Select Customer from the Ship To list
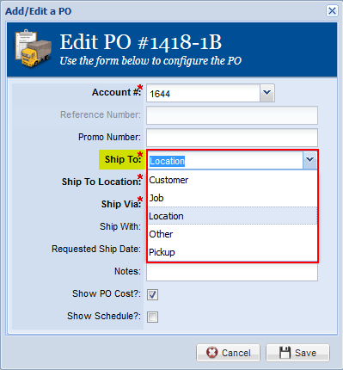 [x=232, y=180]
